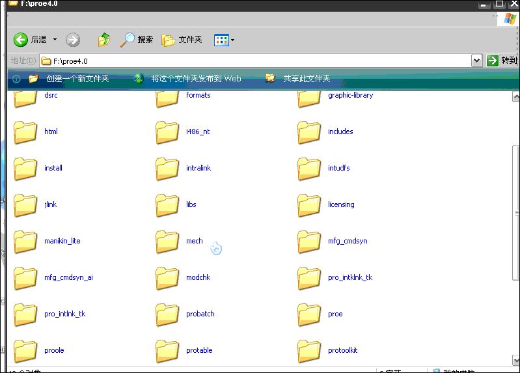Select the pro_intlnk_tk folder icon

[25, 315]
